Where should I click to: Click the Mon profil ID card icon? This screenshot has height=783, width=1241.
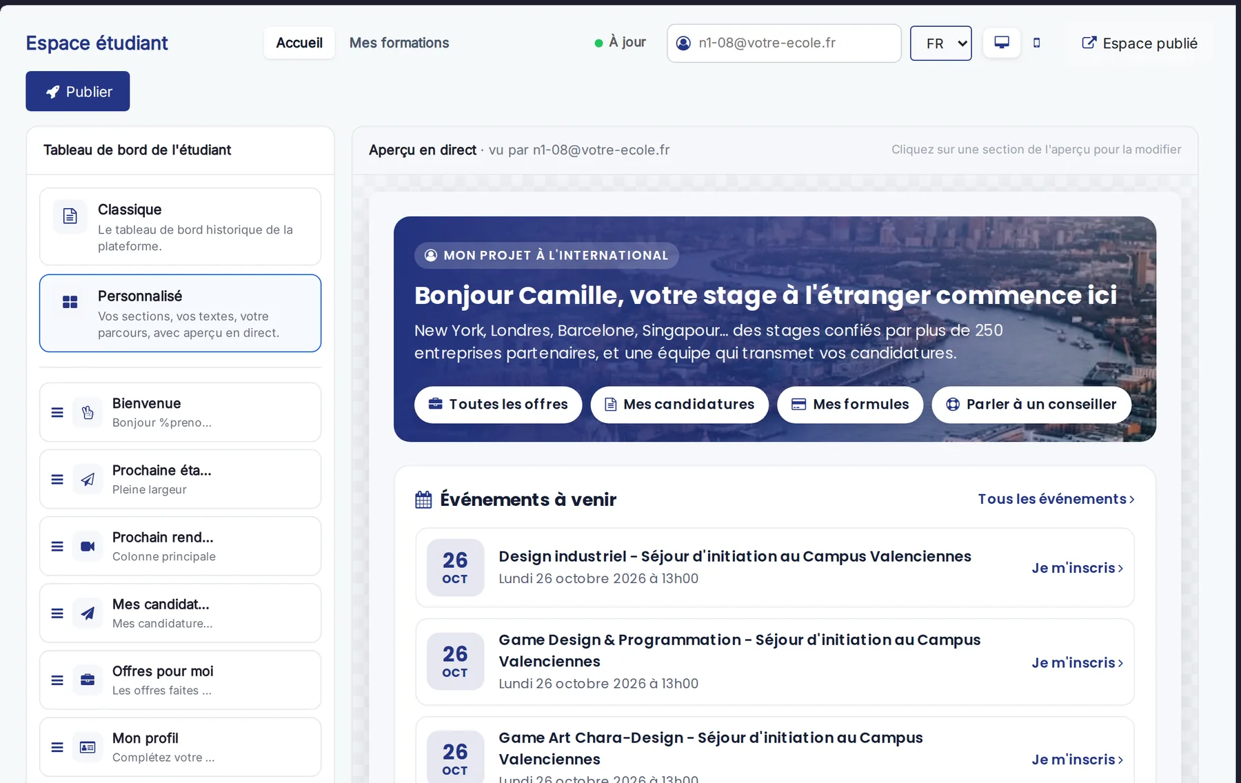(88, 746)
